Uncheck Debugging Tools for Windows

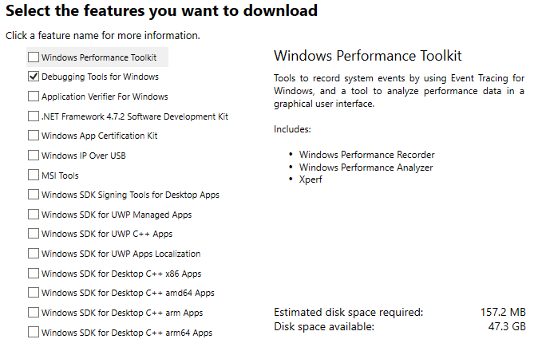(33, 77)
